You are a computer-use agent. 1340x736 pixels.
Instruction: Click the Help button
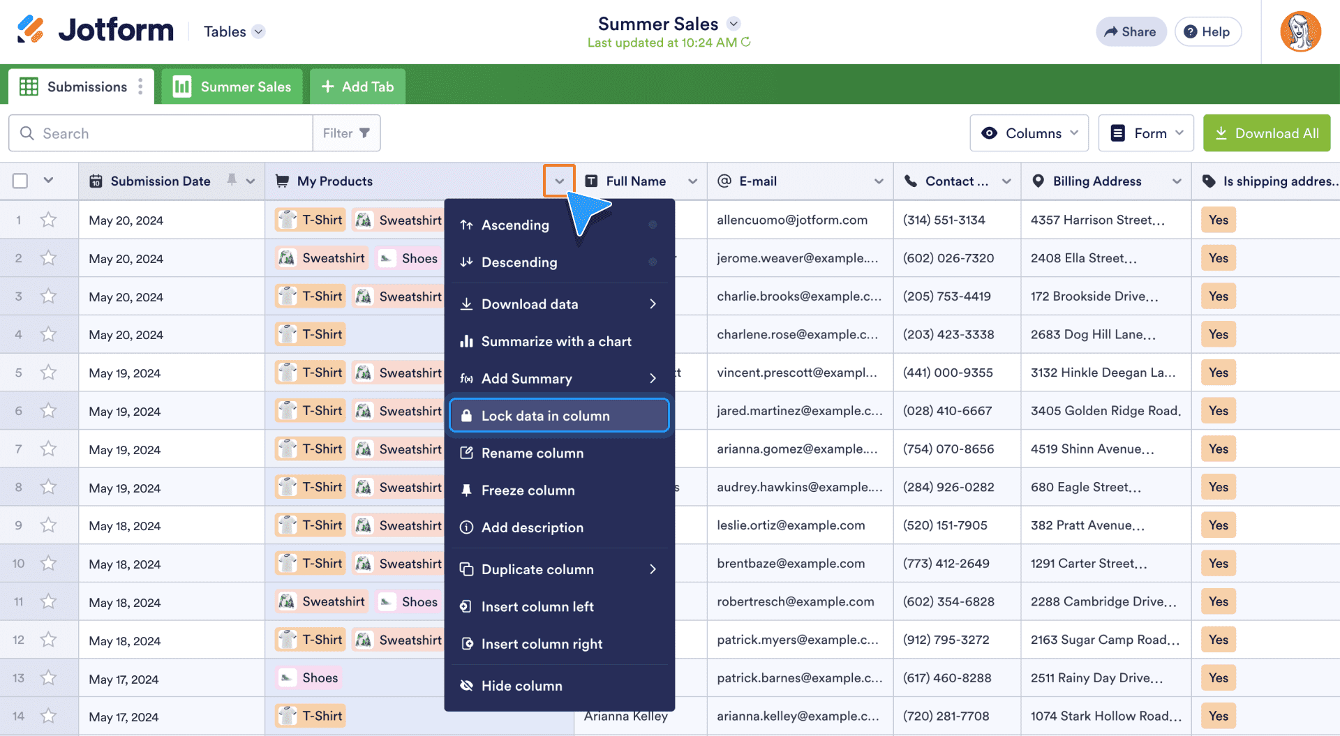(x=1207, y=31)
